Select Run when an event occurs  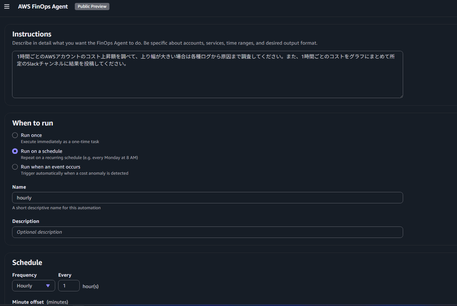15,167
